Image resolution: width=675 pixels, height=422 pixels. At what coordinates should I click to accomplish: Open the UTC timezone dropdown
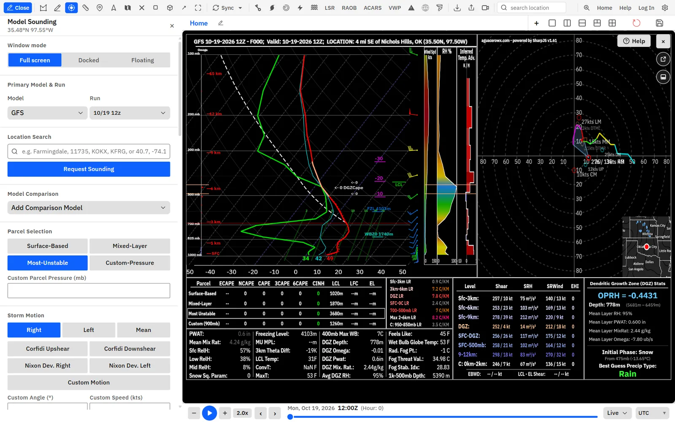[652, 413]
